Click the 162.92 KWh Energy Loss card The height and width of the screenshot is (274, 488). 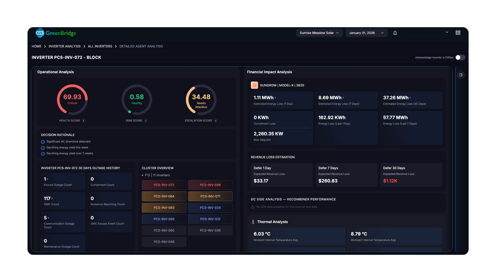click(x=346, y=128)
